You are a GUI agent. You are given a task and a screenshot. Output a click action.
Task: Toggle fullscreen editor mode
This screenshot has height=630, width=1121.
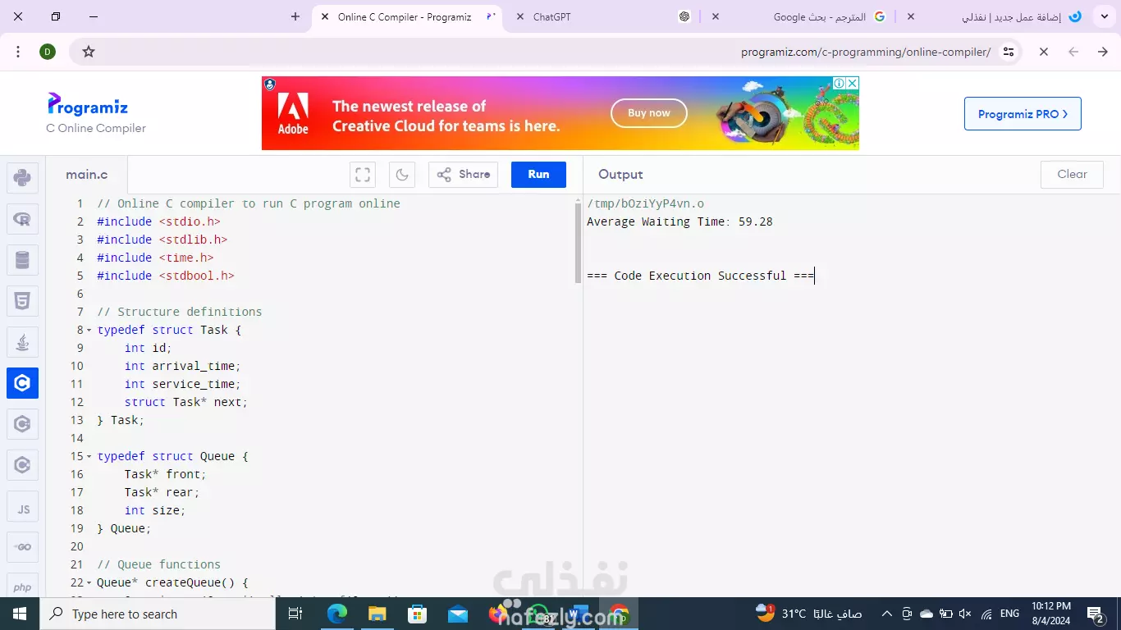363,175
